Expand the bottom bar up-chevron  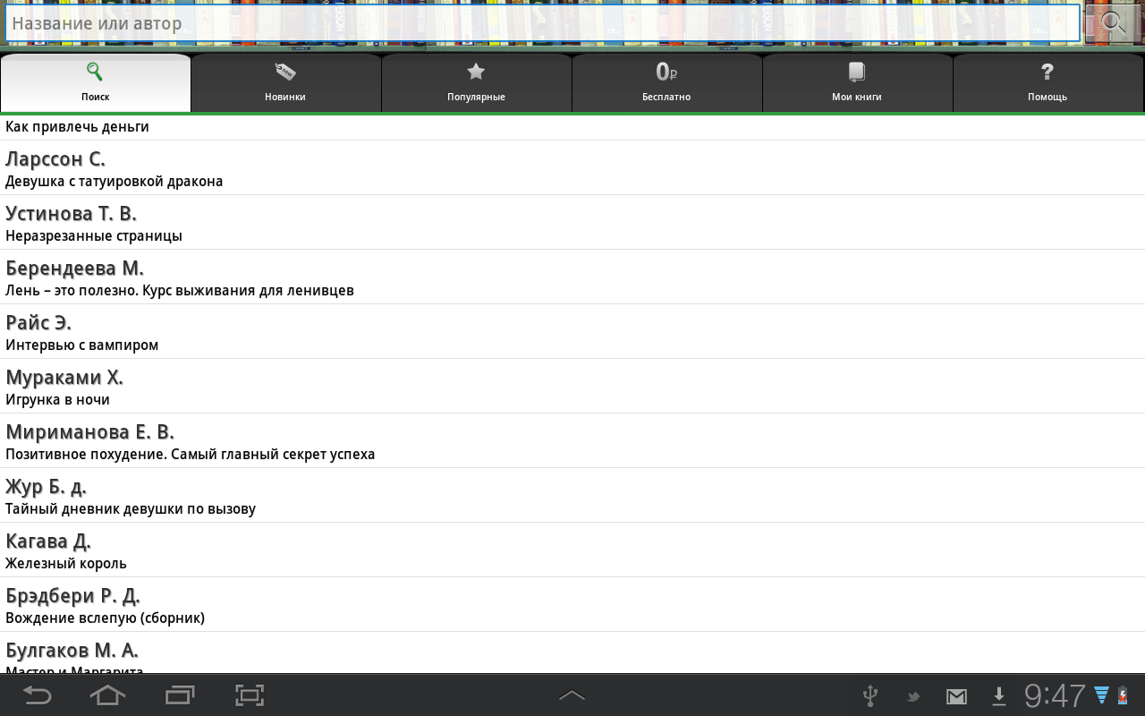click(x=572, y=695)
